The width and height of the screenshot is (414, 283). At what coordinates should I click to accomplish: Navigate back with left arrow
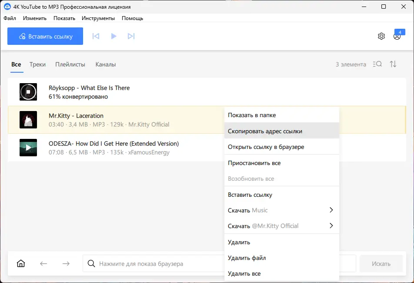pos(43,263)
